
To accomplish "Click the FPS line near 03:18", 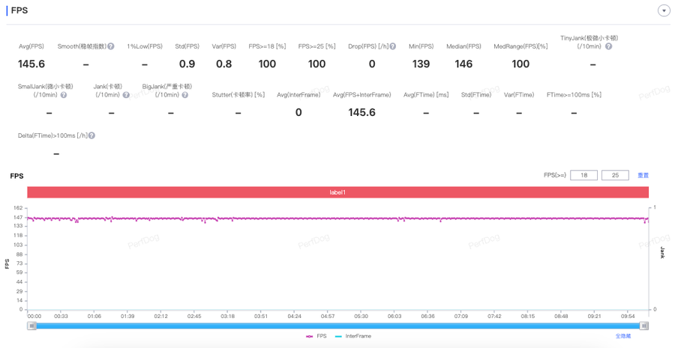I will coord(228,219).
